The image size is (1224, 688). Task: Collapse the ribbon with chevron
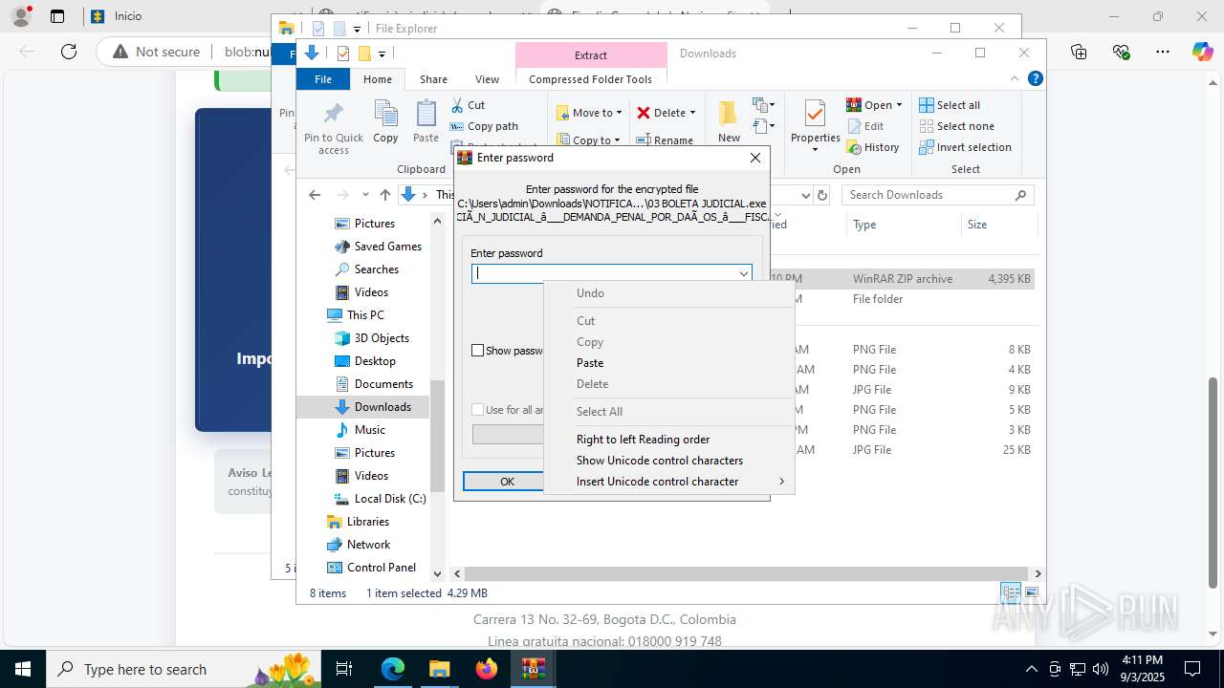[1015, 79]
